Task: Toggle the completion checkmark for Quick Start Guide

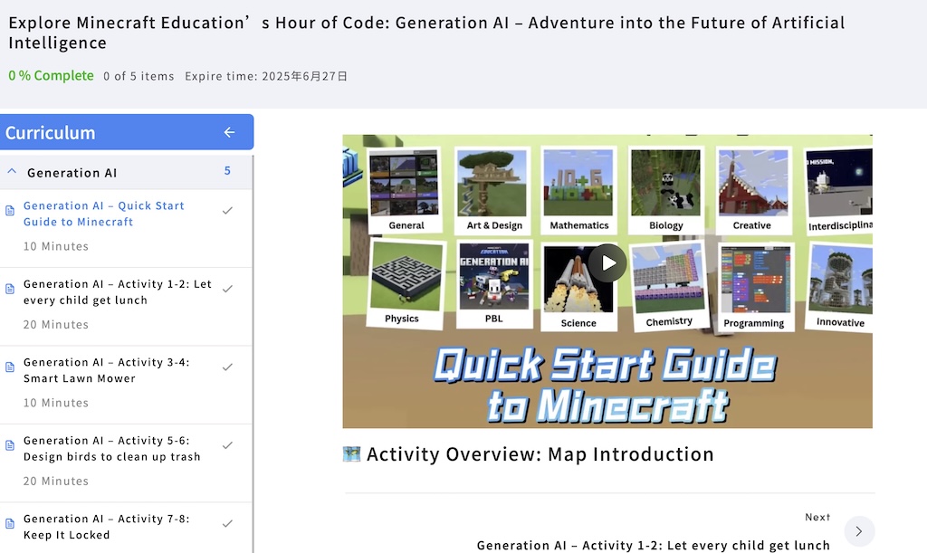Action: click(x=227, y=210)
